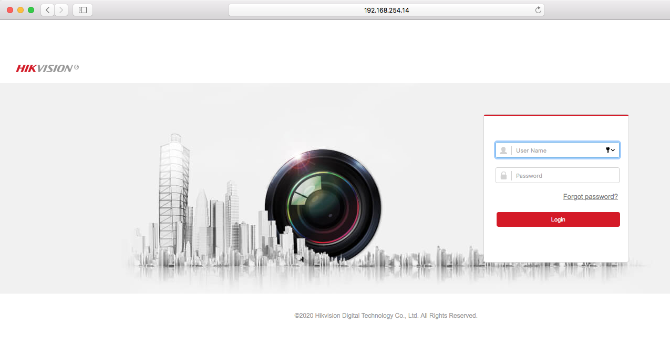Screen dimensions: 670x362
Task: Focus the User Name input field
Action: pyautogui.click(x=557, y=150)
